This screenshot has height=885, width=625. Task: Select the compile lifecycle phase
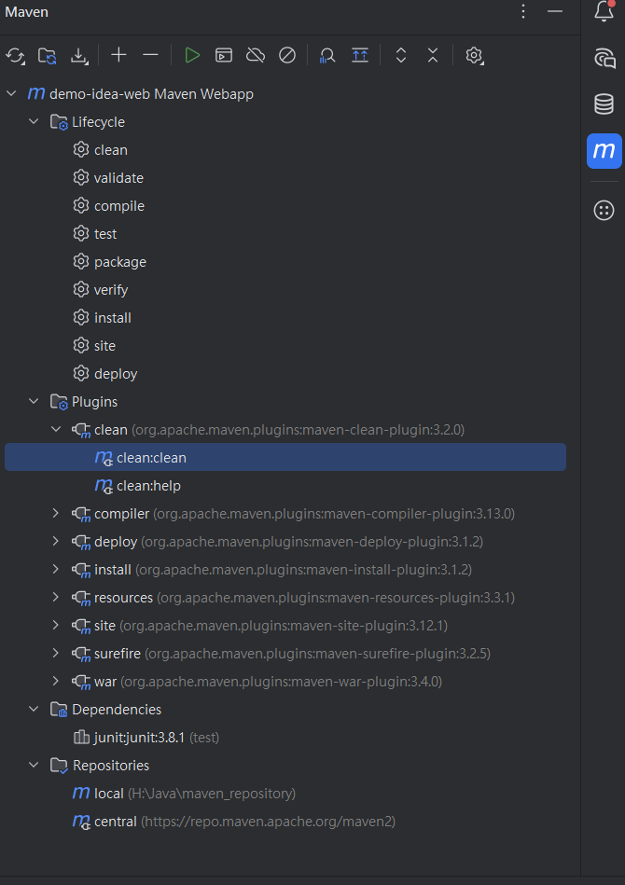pyautogui.click(x=108, y=206)
